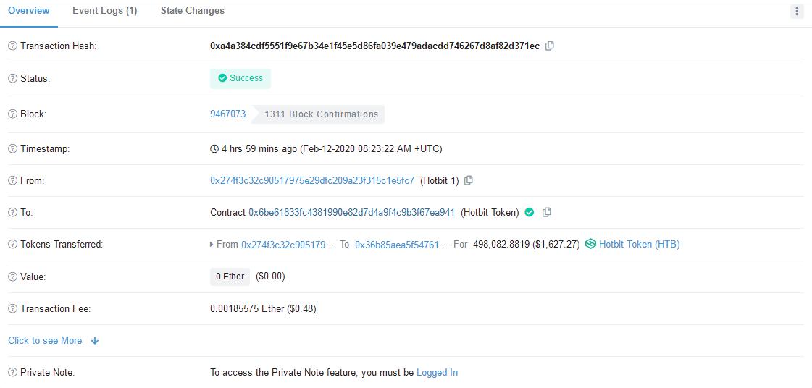Open the Hotbit Token (HTB) link
Screen dimensions: 812x388
click(640, 244)
